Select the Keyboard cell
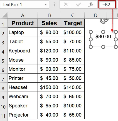 (x=23, y=51)
